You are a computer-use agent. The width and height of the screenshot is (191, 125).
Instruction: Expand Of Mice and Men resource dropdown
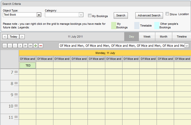pyautogui.click(x=187, y=46)
